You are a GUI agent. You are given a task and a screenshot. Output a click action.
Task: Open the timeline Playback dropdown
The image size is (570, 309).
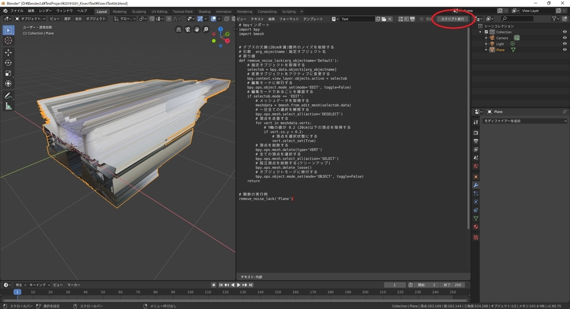coord(21,285)
